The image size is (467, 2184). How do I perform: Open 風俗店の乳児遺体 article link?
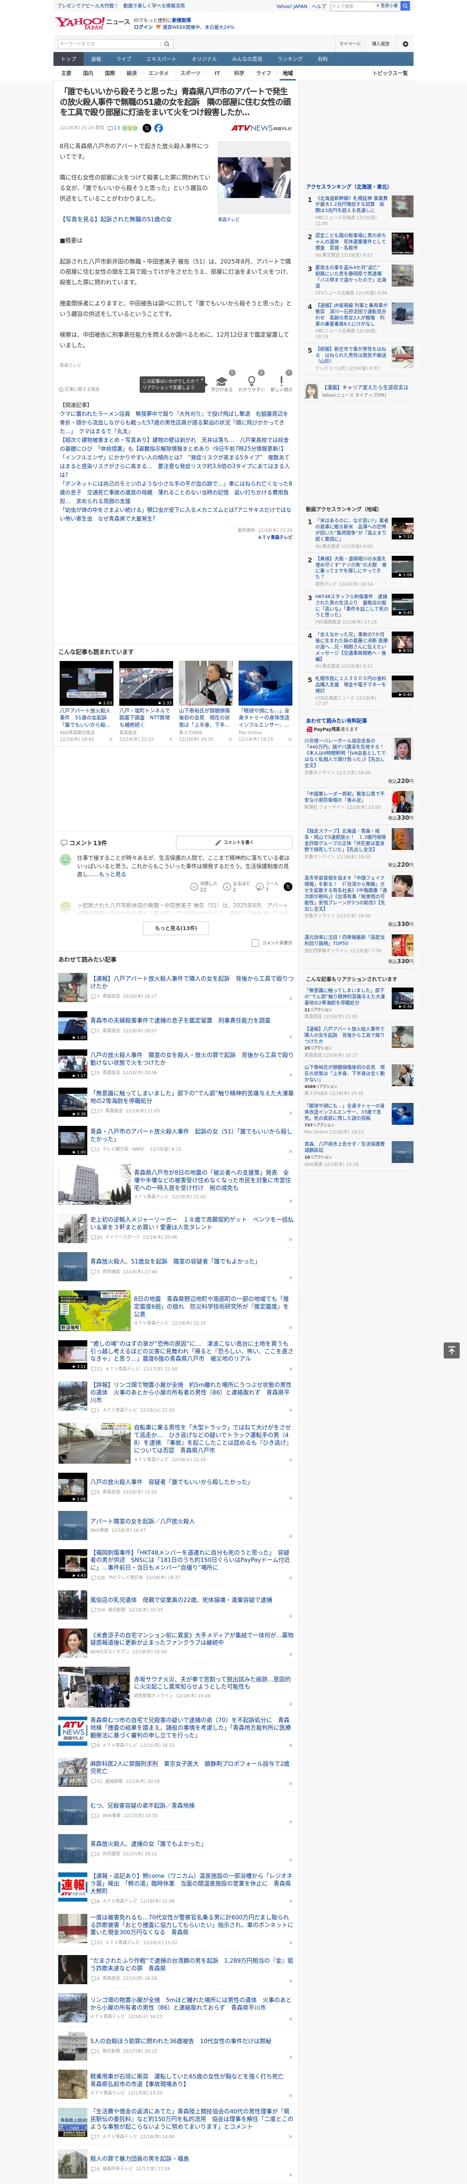181,1600
